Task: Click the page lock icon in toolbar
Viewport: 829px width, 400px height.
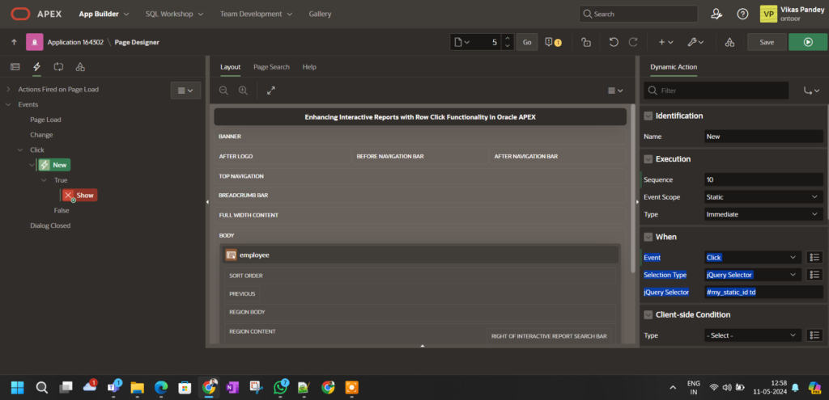Action: (x=585, y=42)
